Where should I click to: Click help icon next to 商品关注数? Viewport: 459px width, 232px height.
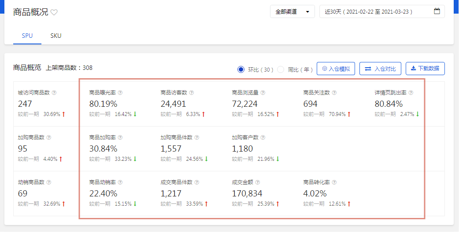tap(334, 93)
